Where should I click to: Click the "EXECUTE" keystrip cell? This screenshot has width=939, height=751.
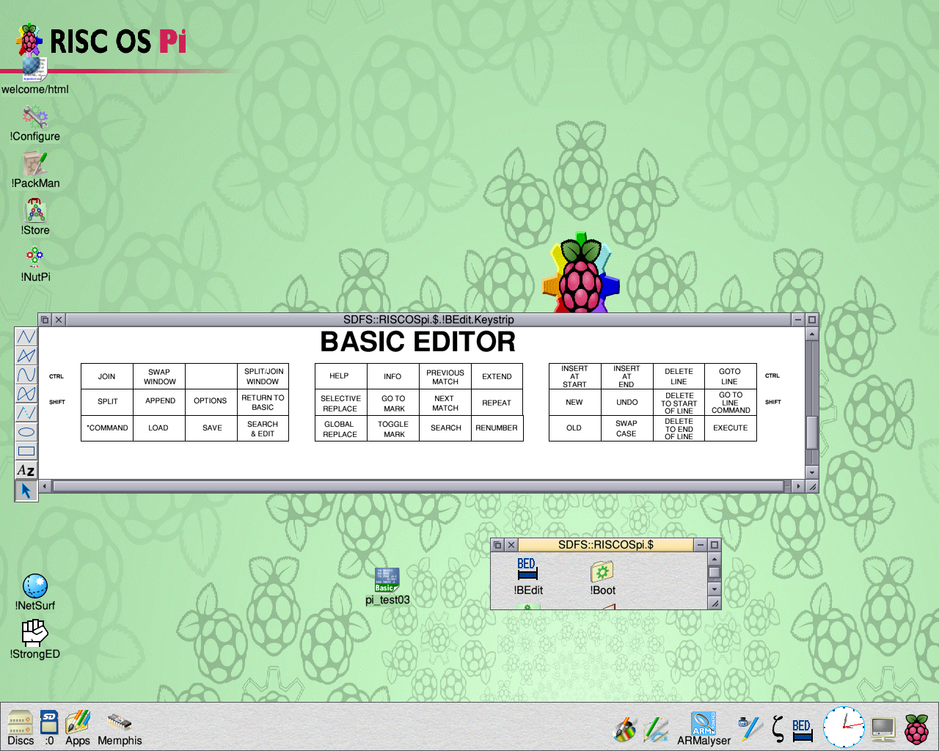(x=731, y=428)
